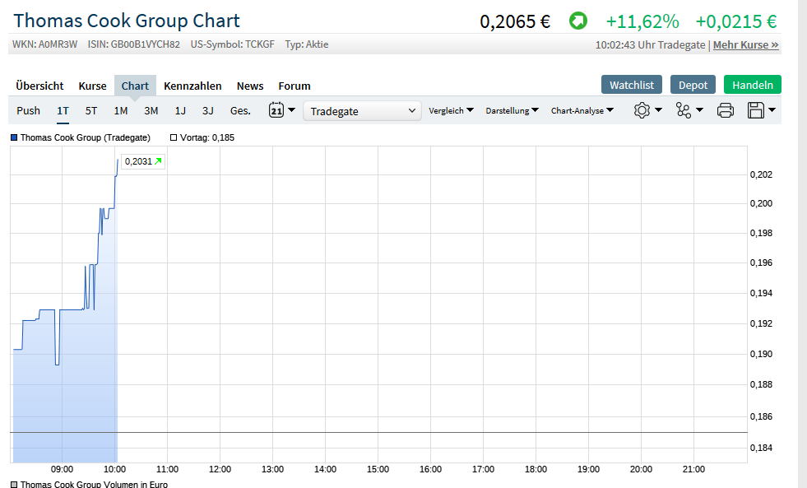This screenshot has width=807, height=488.
Task: Open the Mehr Kurse link
Action: click(745, 45)
